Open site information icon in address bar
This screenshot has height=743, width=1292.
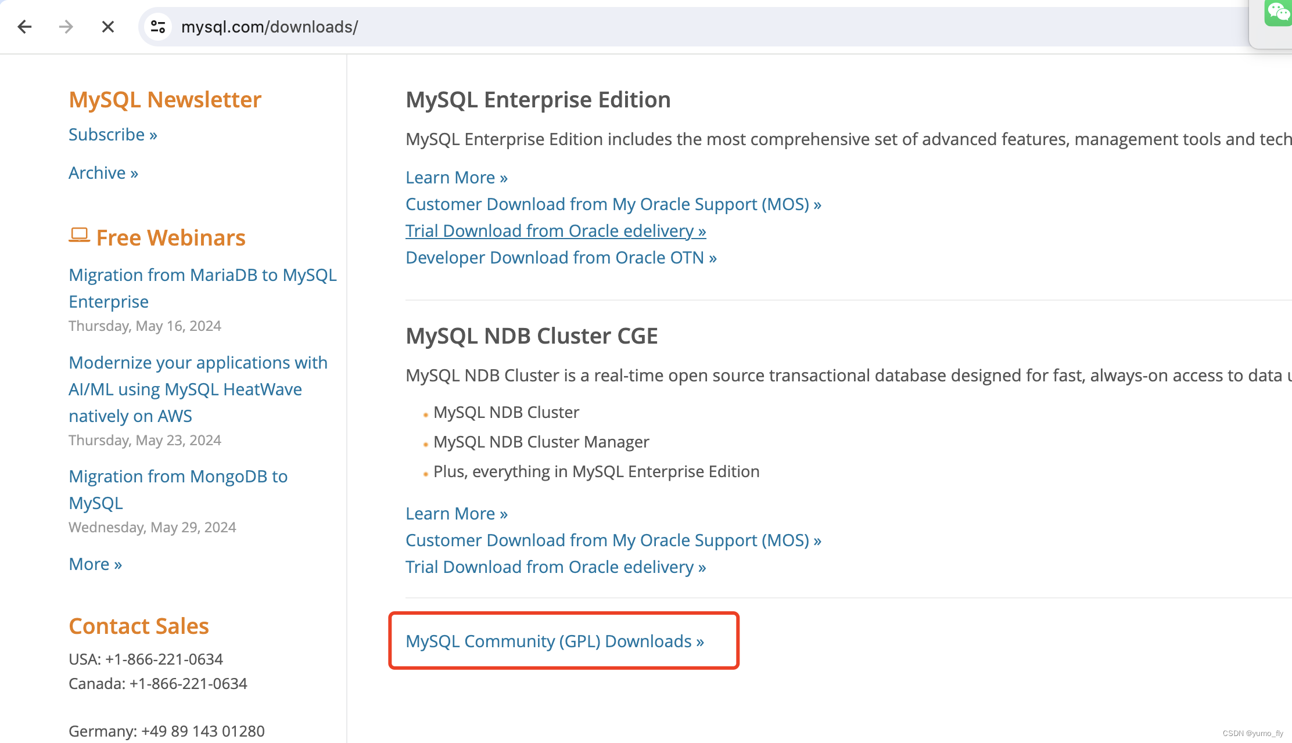tap(158, 27)
